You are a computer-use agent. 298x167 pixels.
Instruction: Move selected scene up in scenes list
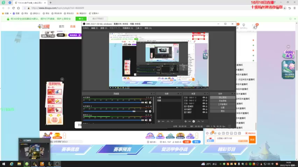tap(168, 121)
